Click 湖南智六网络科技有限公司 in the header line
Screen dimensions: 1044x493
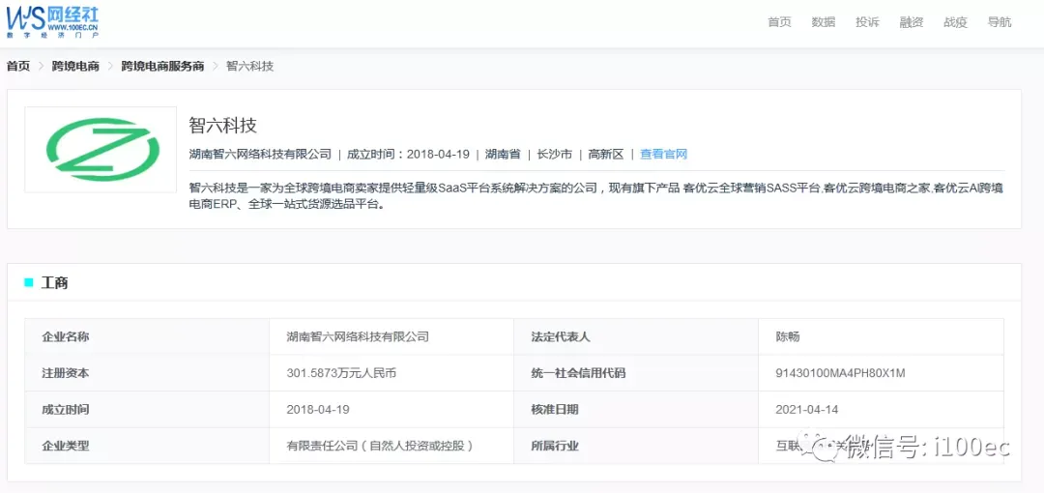coord(260,155)
